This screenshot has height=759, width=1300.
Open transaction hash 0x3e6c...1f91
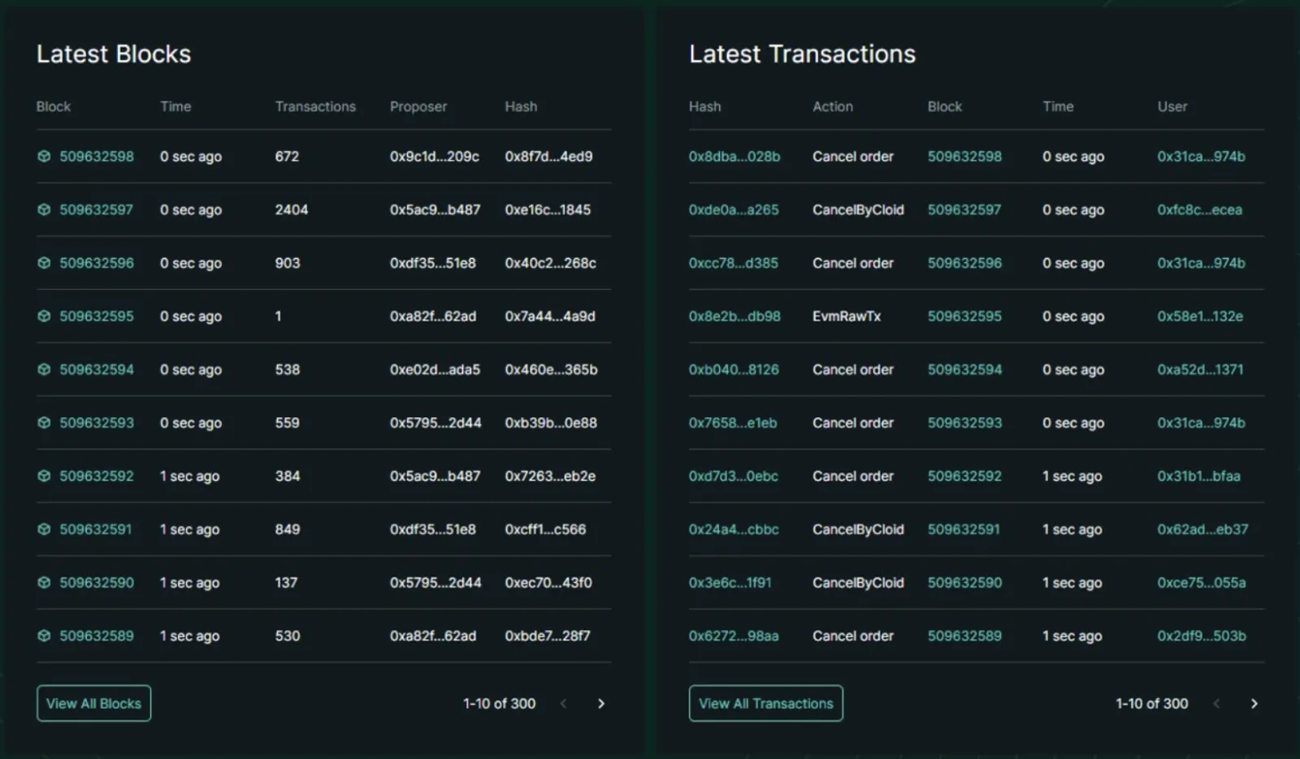(x=730, y=583)
